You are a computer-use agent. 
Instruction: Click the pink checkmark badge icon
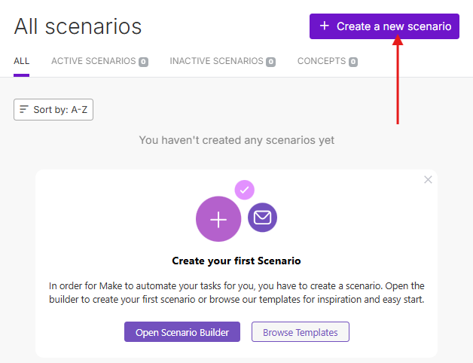(244, 190)
